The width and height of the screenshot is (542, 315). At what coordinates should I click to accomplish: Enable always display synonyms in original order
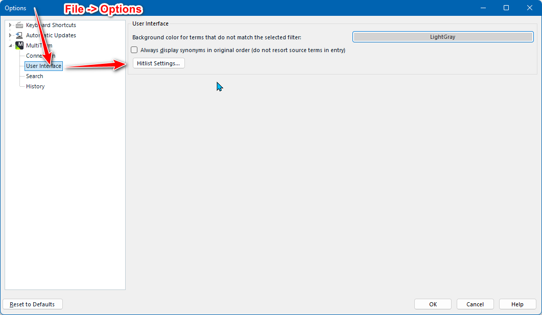(134, 50)
